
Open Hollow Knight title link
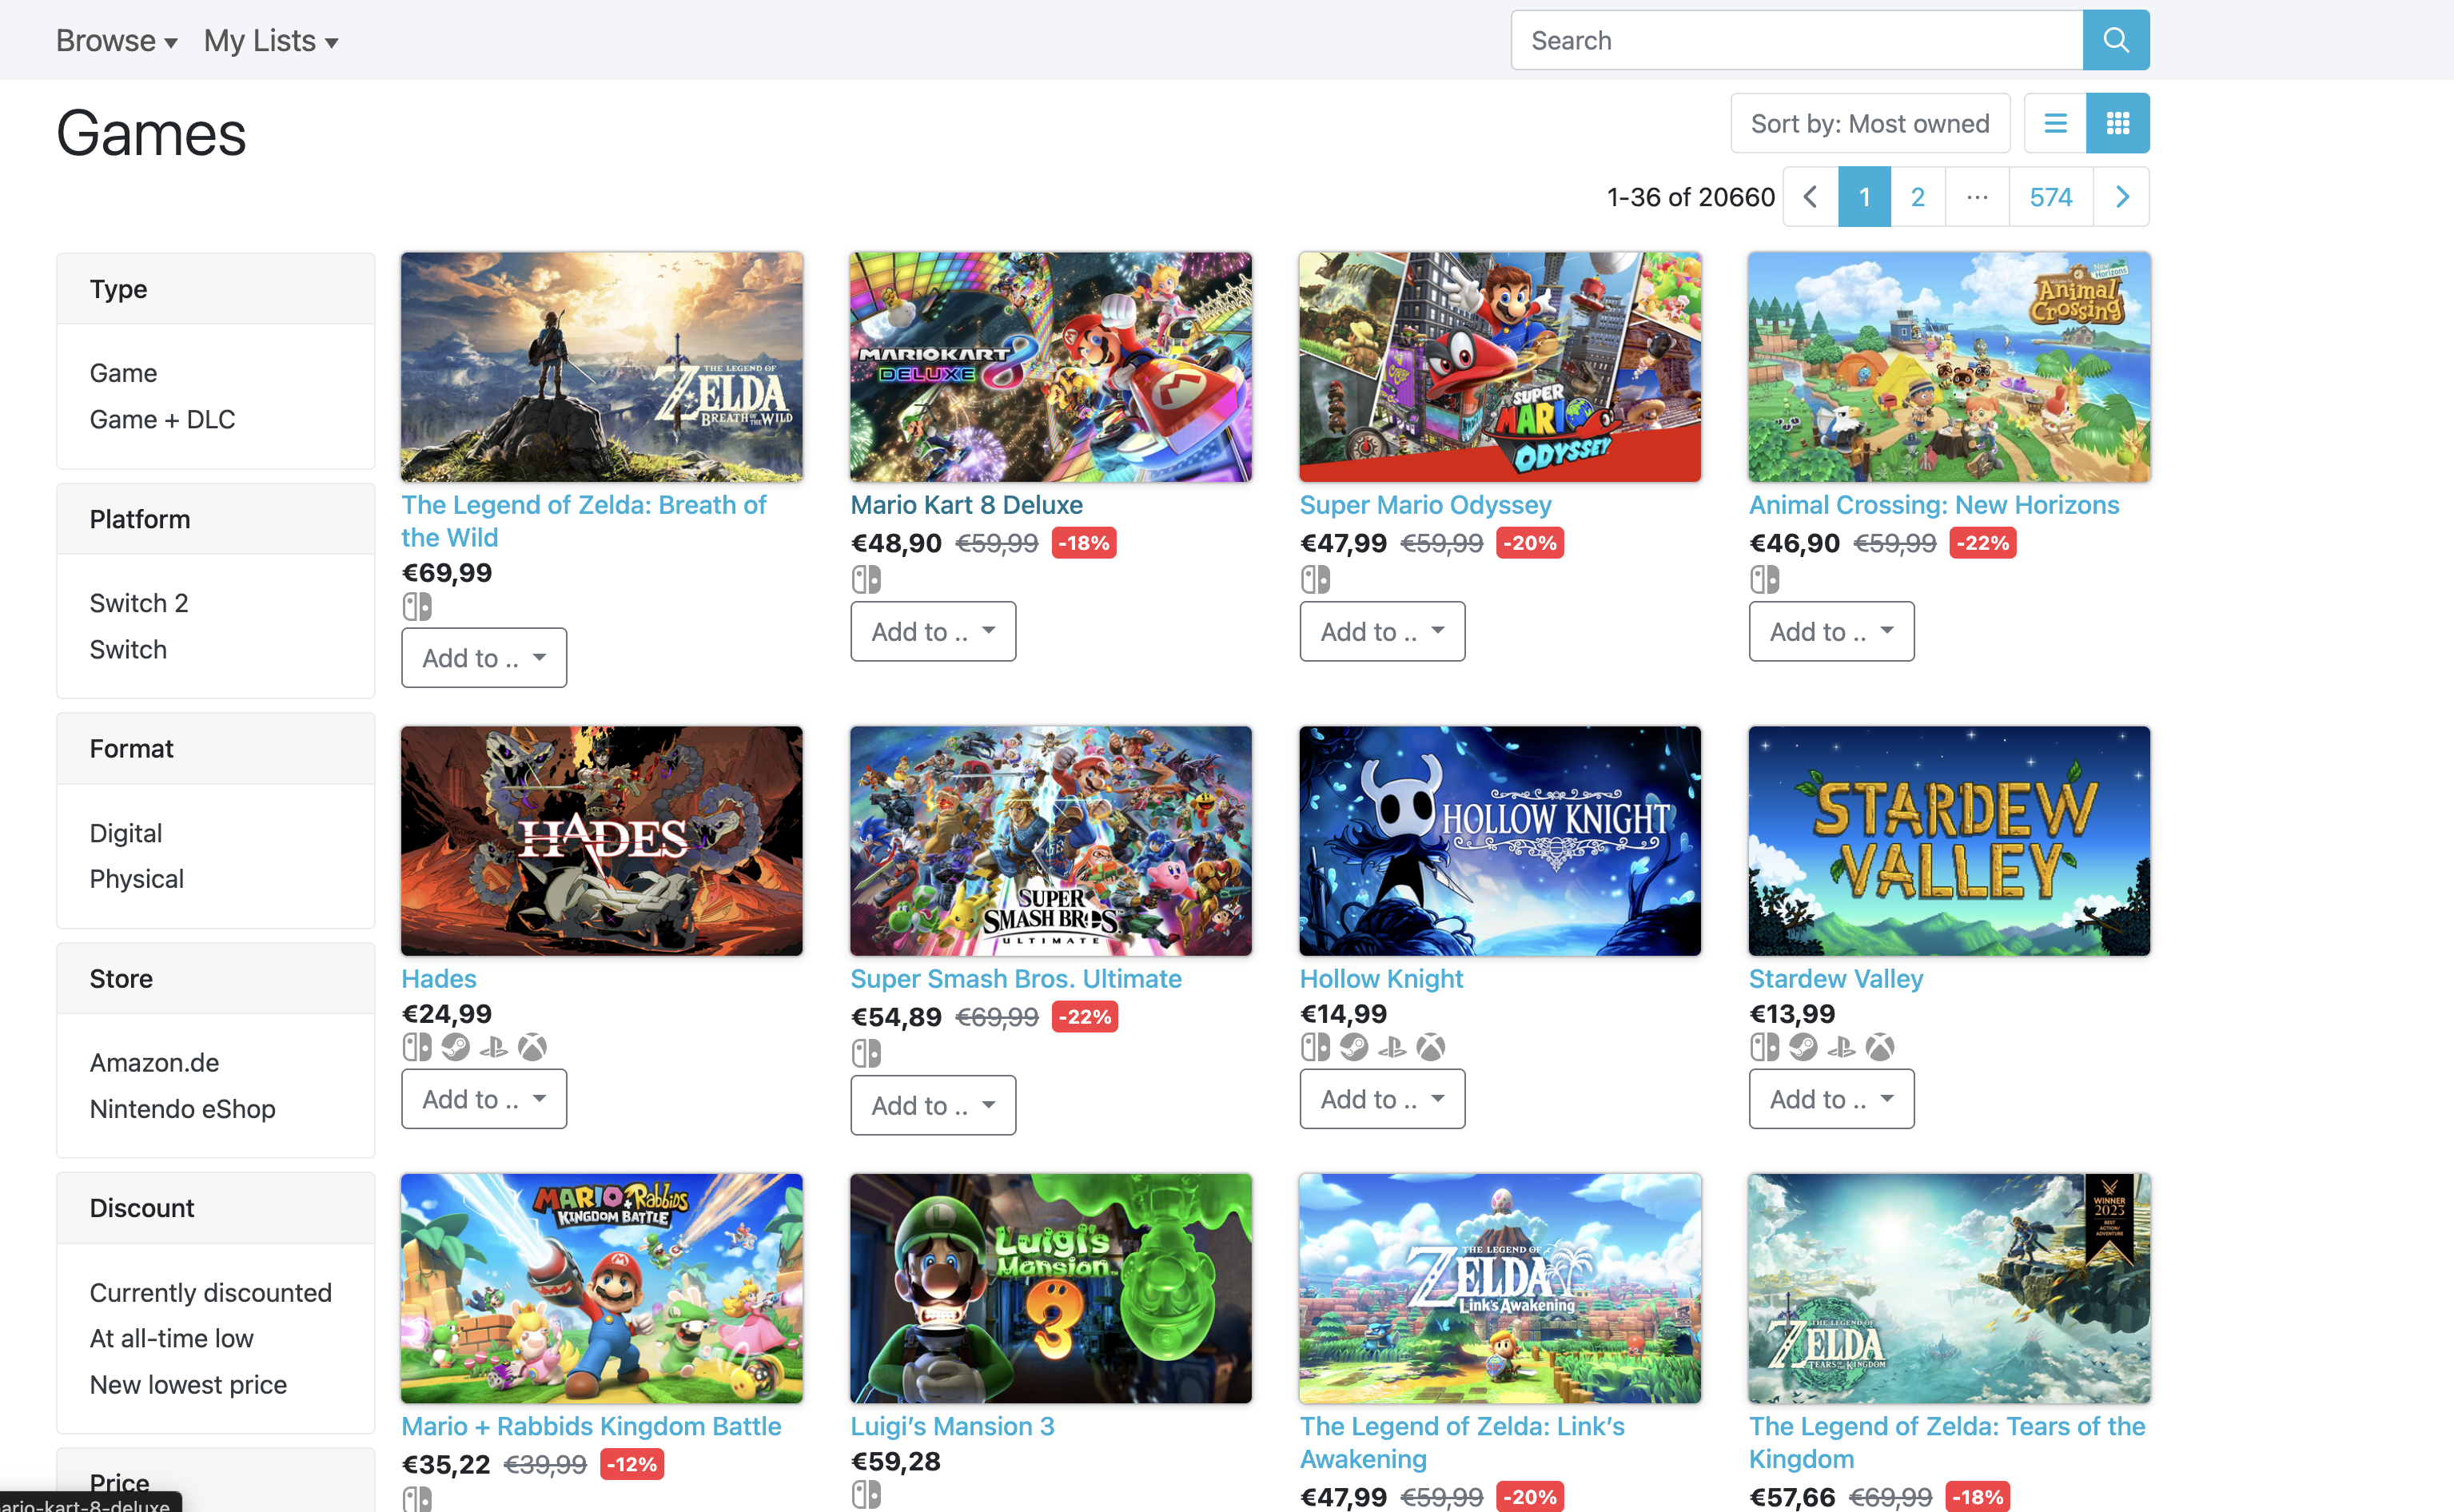[x=1381, y=979]
